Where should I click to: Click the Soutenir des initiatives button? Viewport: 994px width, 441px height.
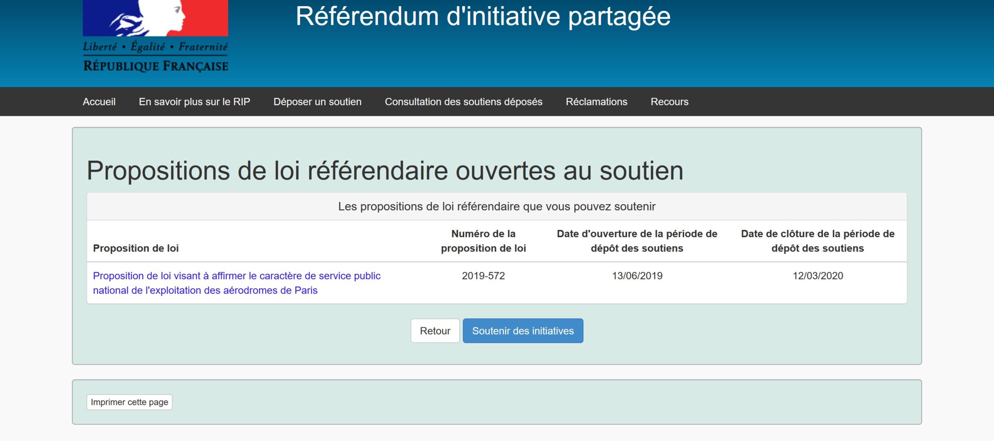(x=523, y=331)
